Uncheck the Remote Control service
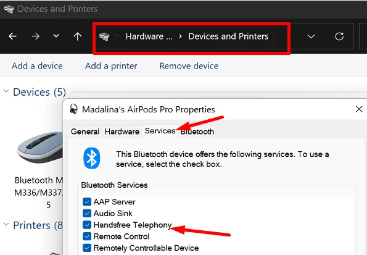The width and height of the screenshot is (367, 255). point(87,236)
